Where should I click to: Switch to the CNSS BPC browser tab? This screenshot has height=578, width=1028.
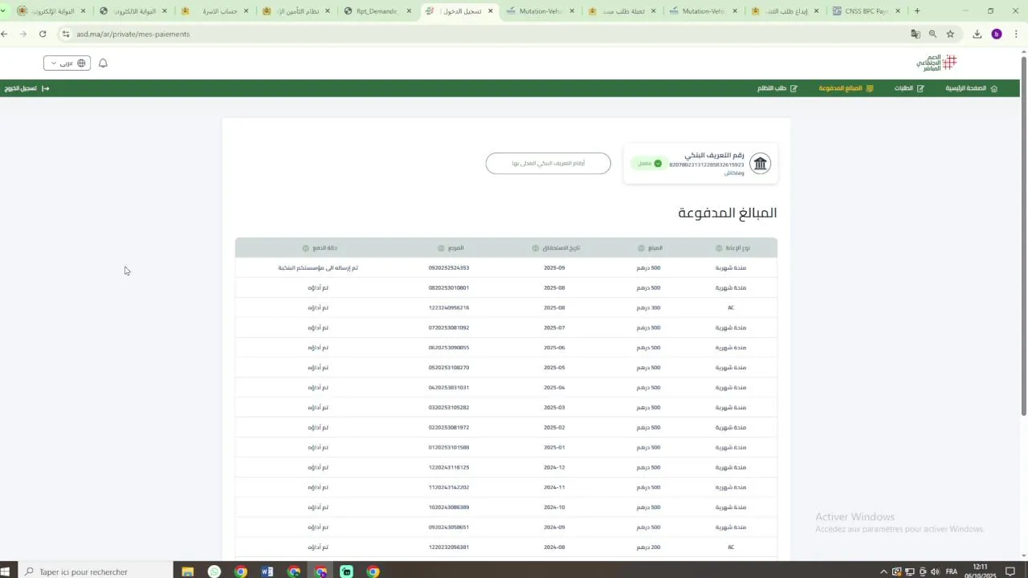click(x=866, y=11)
